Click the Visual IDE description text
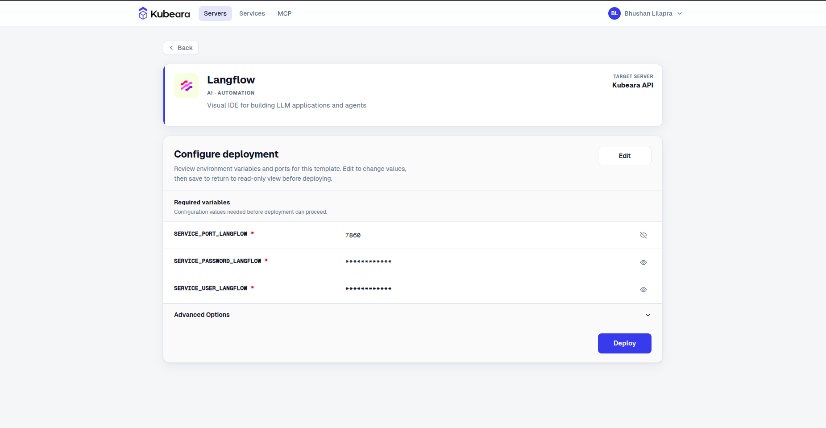This screenshot has width=826, height=428. [286, 105]
